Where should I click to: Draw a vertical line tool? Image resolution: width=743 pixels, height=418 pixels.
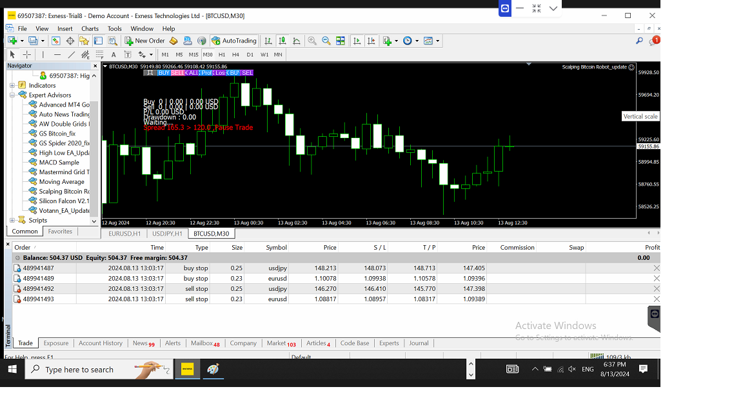coord(43,55)
